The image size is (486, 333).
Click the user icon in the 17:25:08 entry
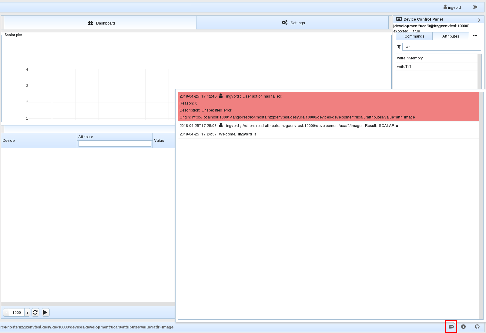pos(221,125)
